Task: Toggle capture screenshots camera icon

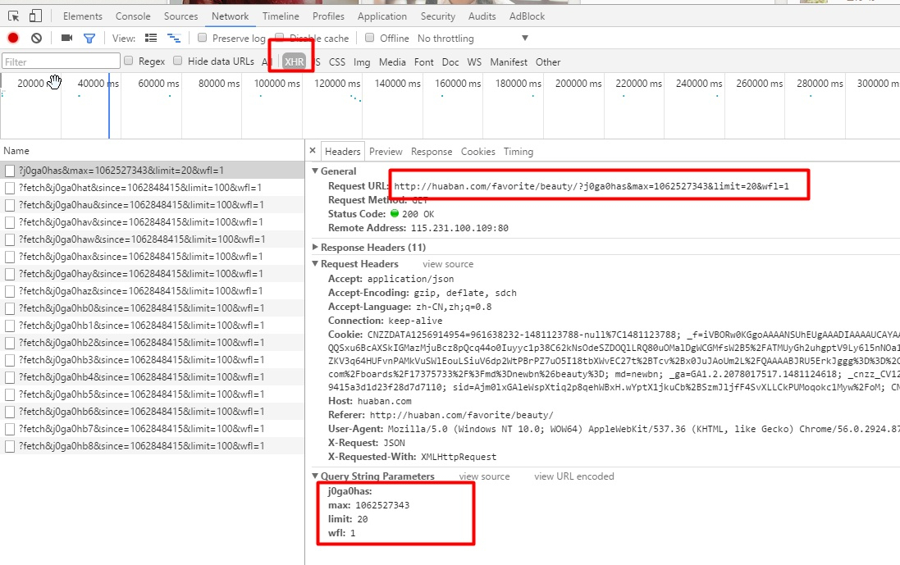Action: tap(67, 38)
